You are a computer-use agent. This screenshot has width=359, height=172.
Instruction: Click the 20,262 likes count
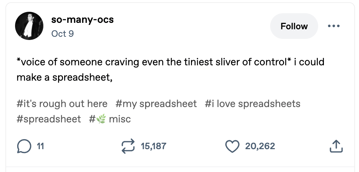click(260, 146)
